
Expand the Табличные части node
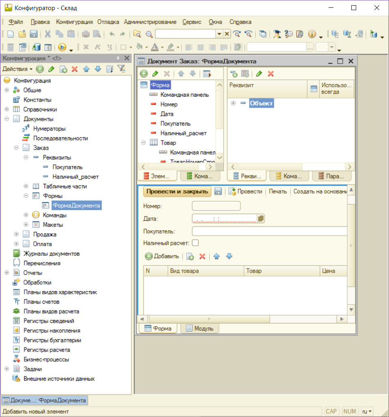[26, 186]
